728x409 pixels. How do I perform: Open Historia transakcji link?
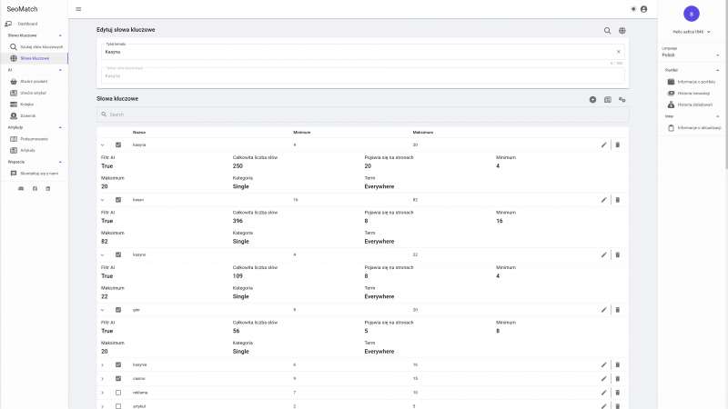pos(693,93)
